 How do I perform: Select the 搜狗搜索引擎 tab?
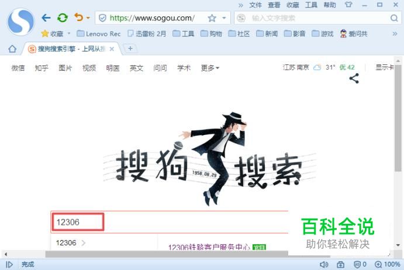tap(71, 49)
